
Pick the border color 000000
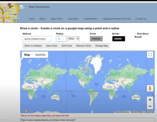tap(119, 39)
